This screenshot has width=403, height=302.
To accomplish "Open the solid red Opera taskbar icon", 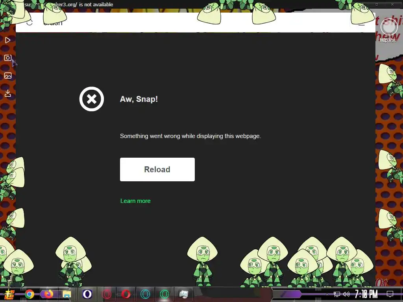I will 126,294.
